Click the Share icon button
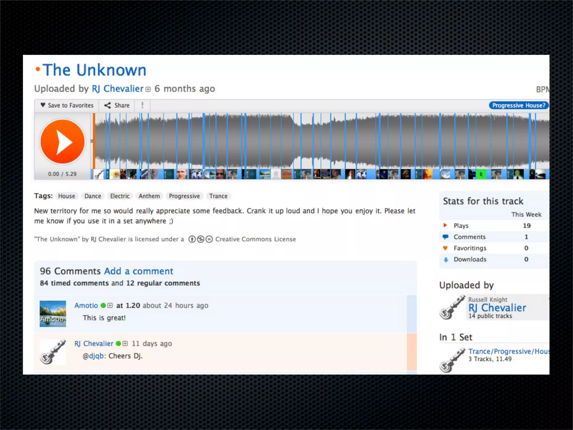 [117, 105]
